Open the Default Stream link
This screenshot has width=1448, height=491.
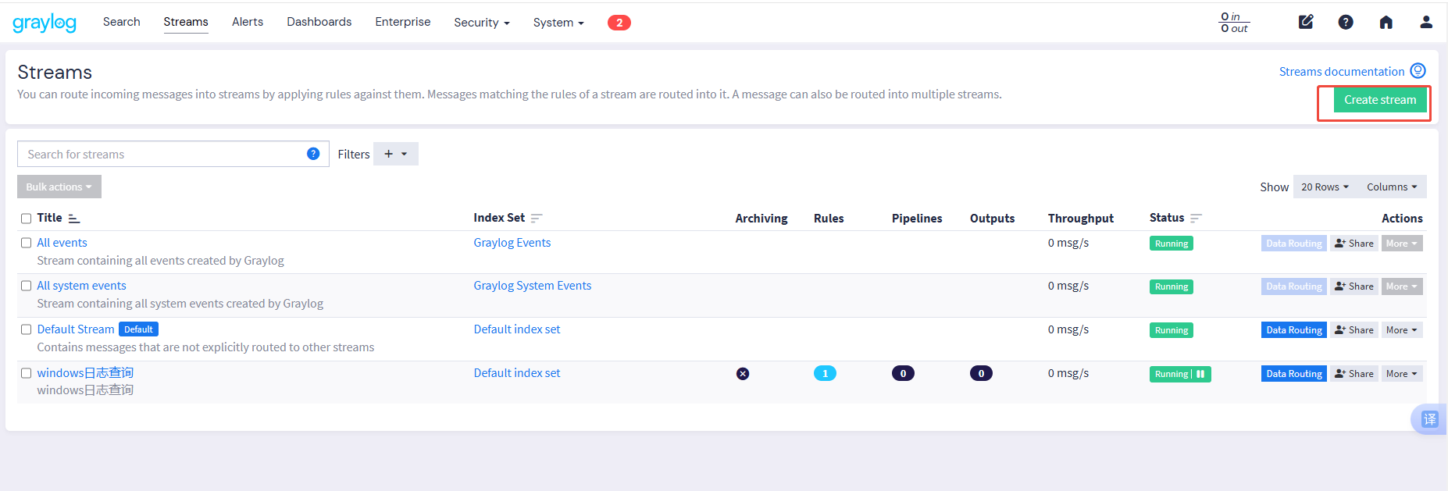coord(76,329)
